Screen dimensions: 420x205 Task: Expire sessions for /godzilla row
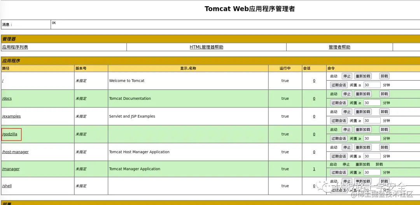(x=339, y=139)
